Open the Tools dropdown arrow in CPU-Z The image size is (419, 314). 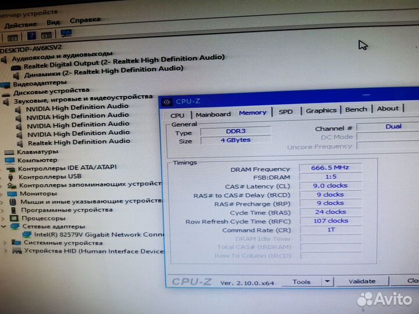point(327,281)
